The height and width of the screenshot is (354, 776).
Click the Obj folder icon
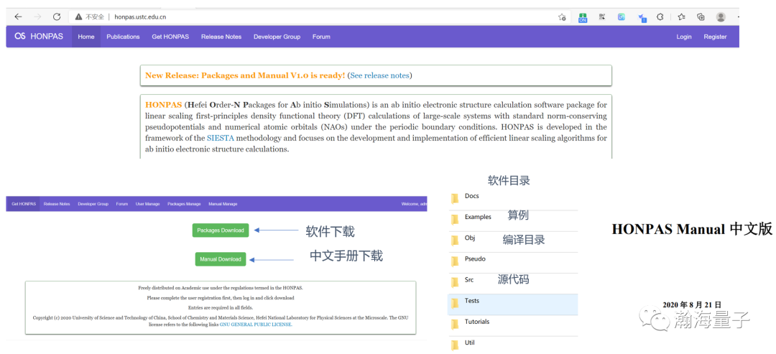coord(455,241)
